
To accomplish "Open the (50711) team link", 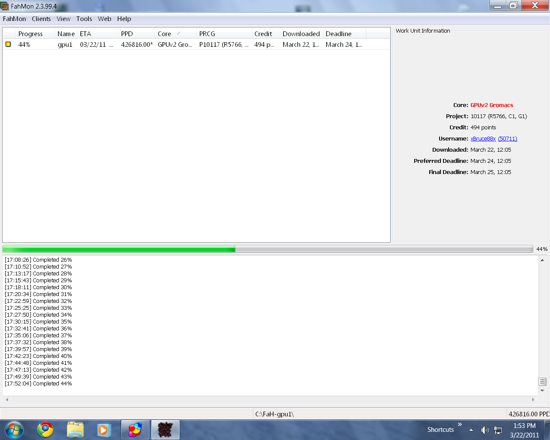I will [507, 139].
